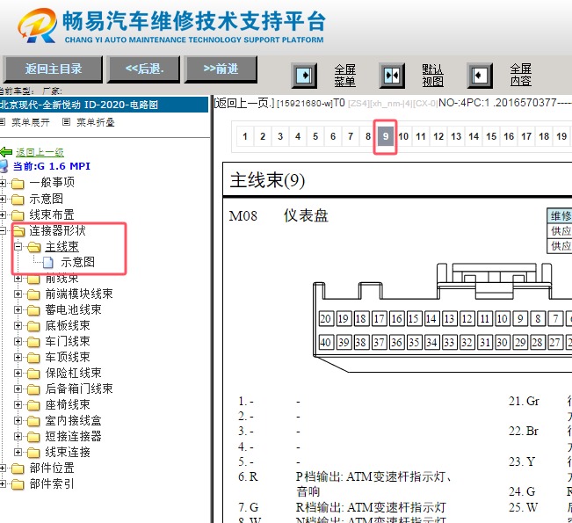Click the 全屏菜单 arrow icon

[304, 76]
